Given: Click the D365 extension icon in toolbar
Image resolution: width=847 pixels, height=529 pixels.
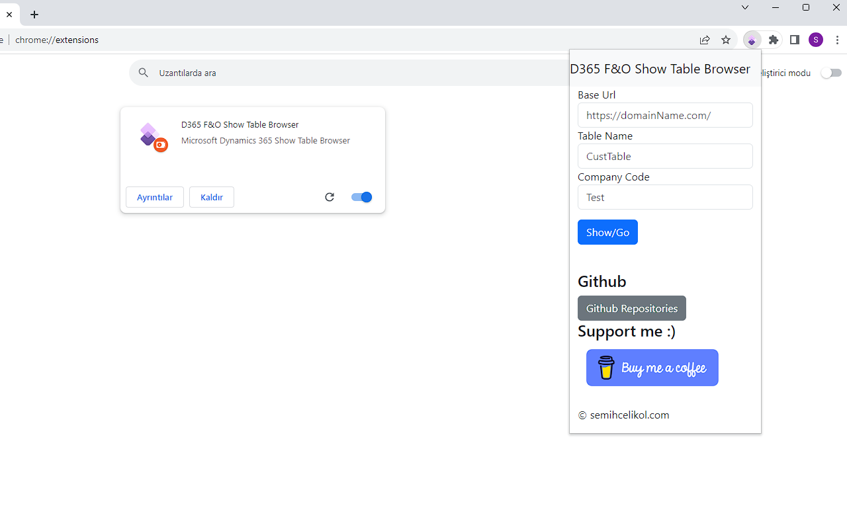Looking at the screenshot, I should (x=752, y=40).
